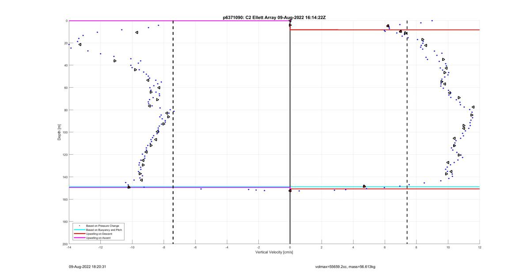530x274 pixels.
Task: Select the dashed vertical line near -7.4 cm/s
Action: pos(173,132)
